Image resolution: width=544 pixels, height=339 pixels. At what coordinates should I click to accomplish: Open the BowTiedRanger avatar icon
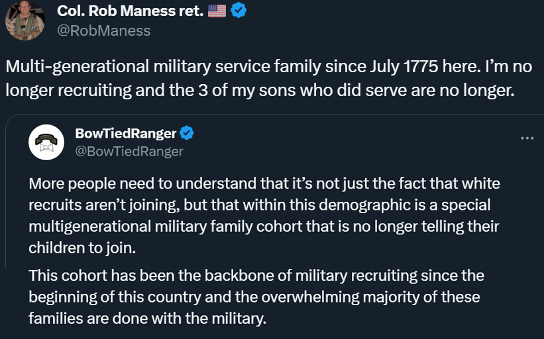[x=46, y=142]
